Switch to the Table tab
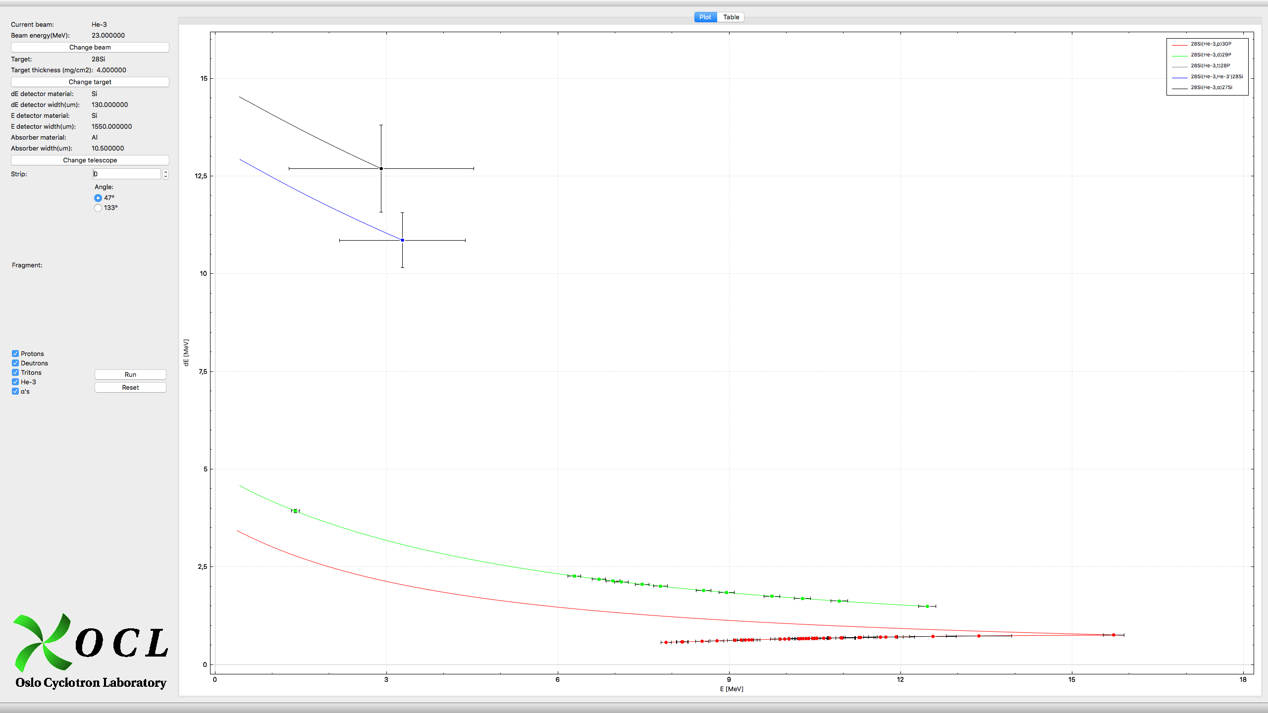This screenshot has height=713, width=1268. [731, 17]
